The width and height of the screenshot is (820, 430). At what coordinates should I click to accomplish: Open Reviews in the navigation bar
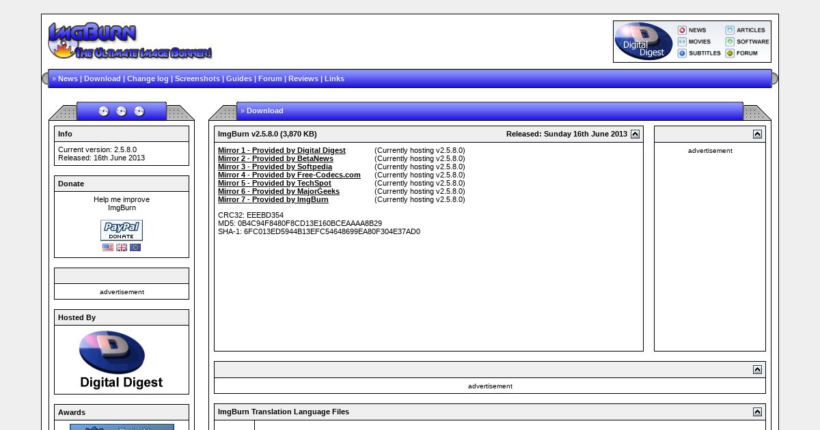[303, 78]
